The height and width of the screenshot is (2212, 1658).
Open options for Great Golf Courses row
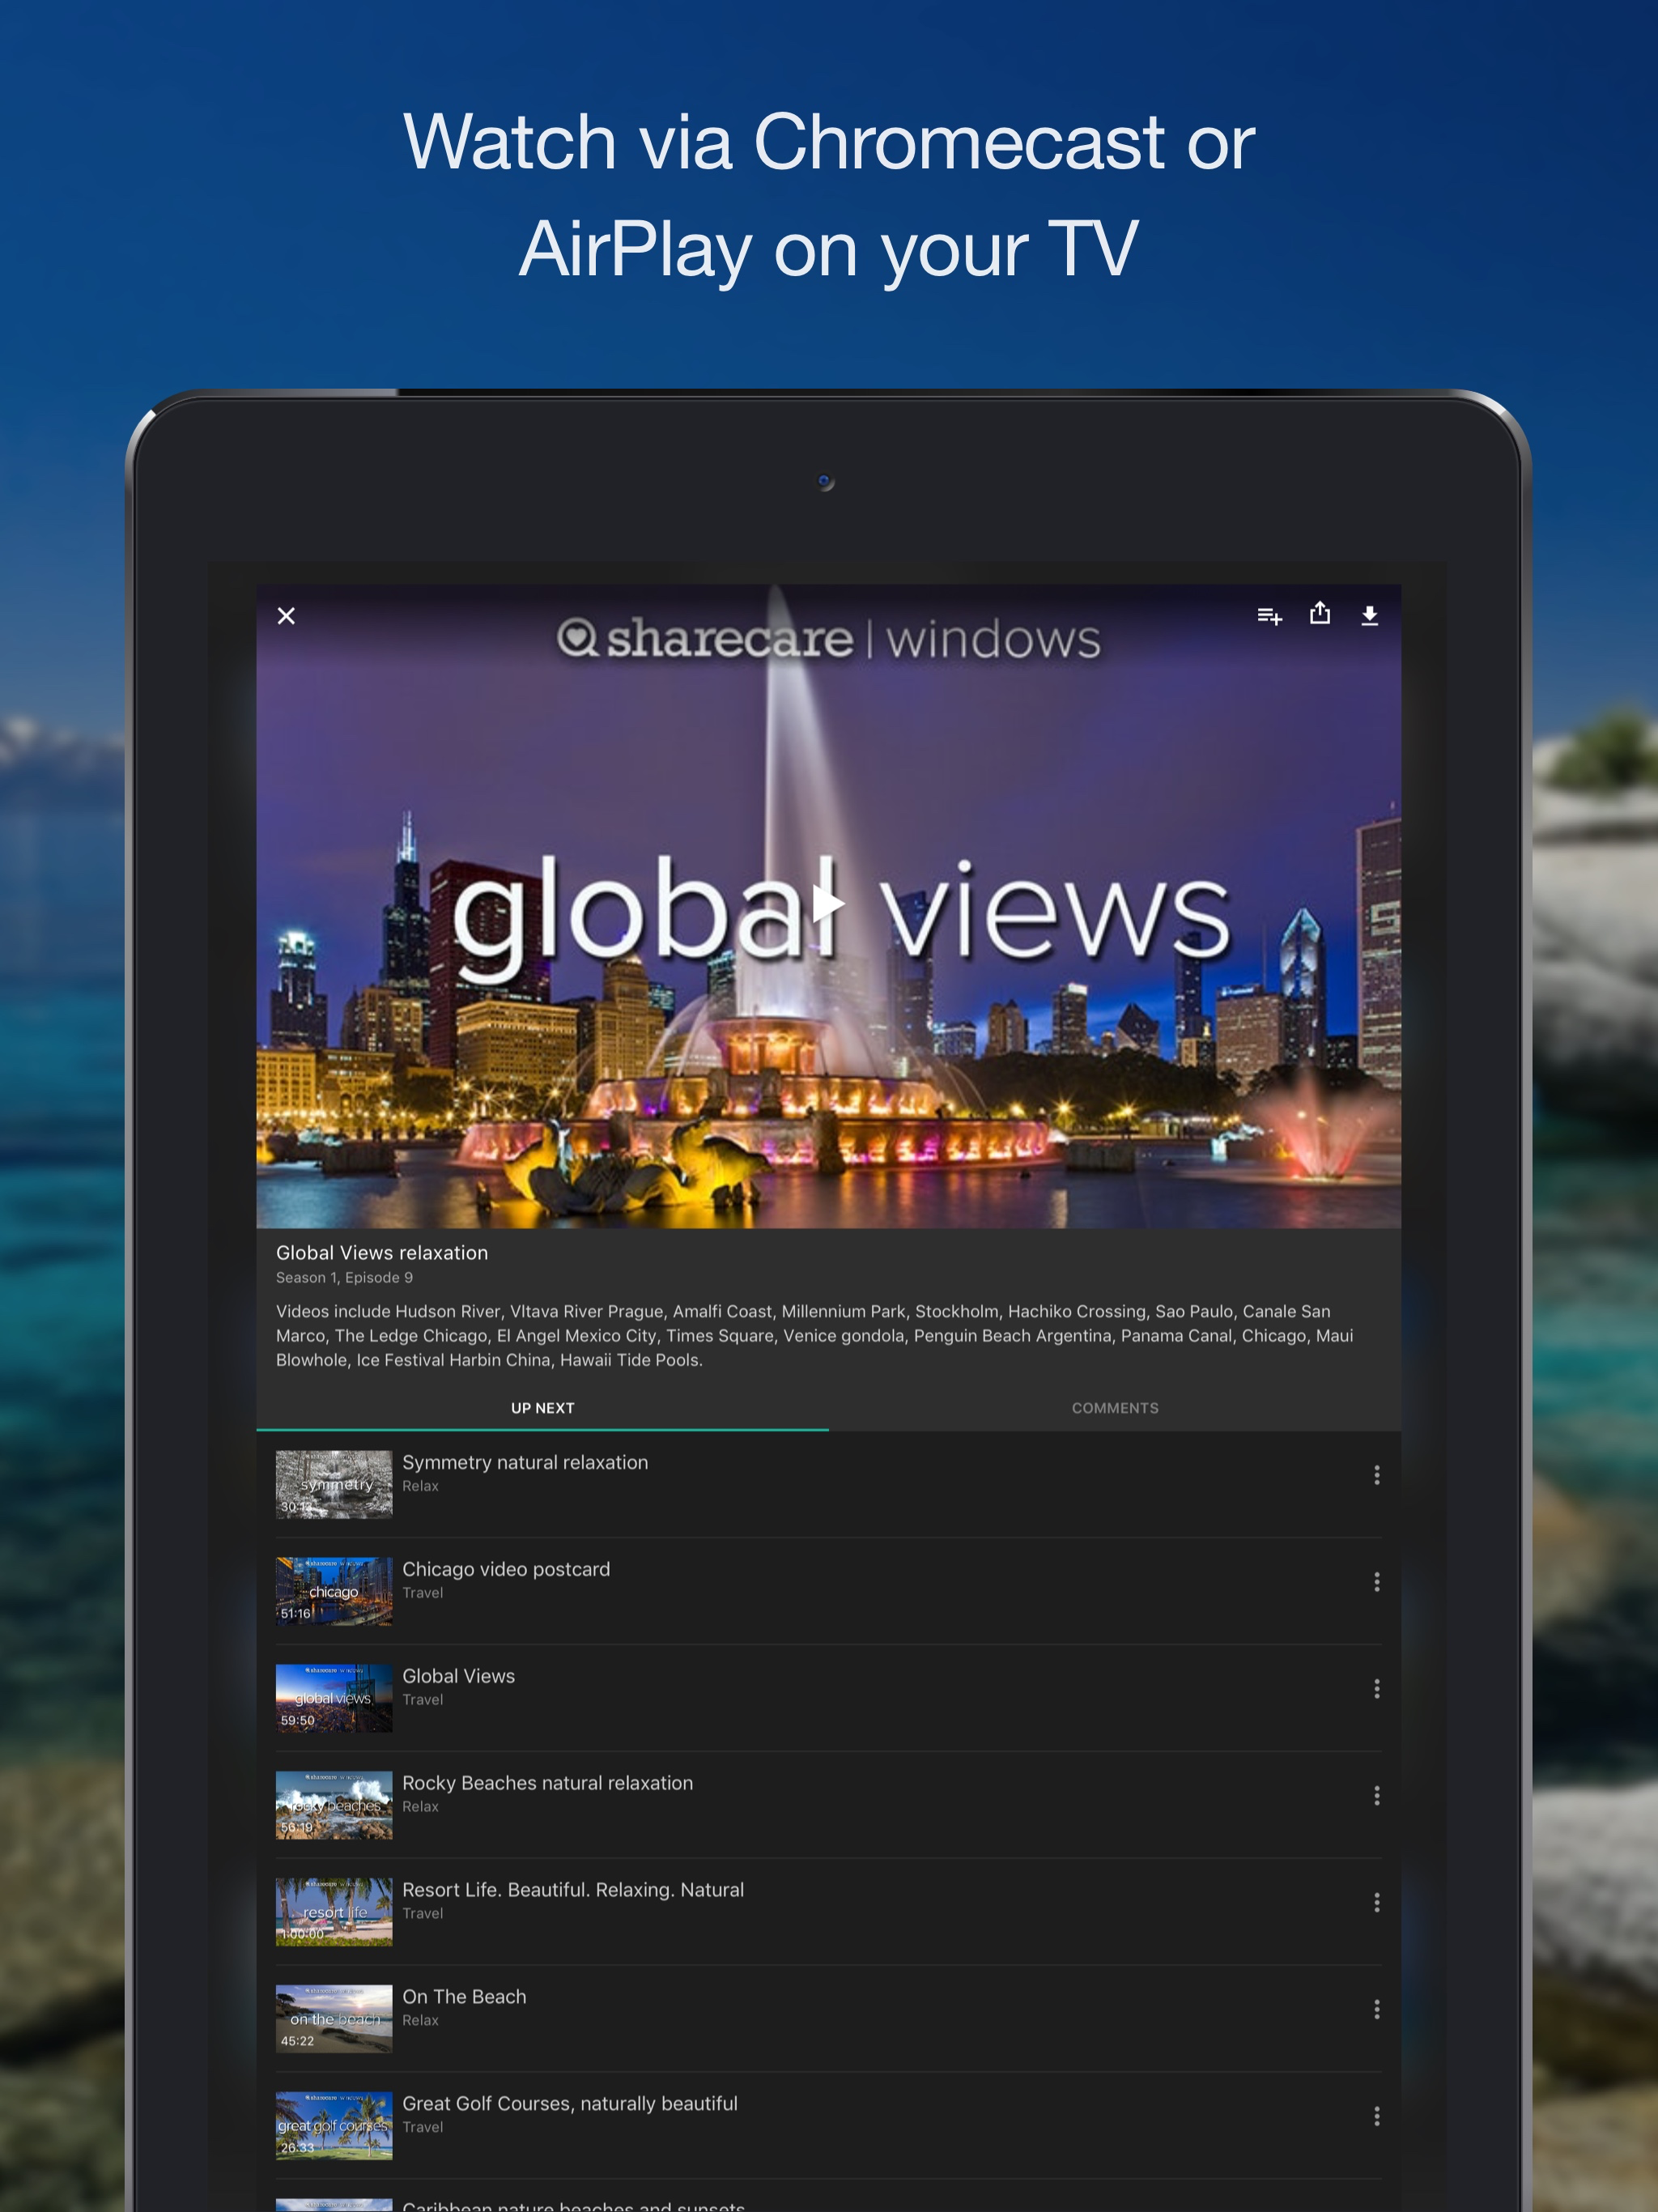pyautogui.click(x=1377, y=2116)
